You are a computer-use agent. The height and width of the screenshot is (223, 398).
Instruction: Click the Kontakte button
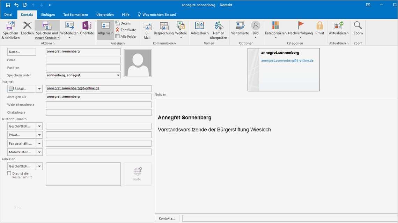pyautogui.click(x=167, y=218)
